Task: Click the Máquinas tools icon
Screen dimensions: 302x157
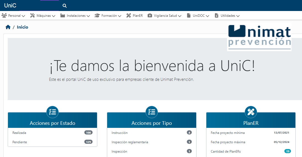Action: click(32, 15)
